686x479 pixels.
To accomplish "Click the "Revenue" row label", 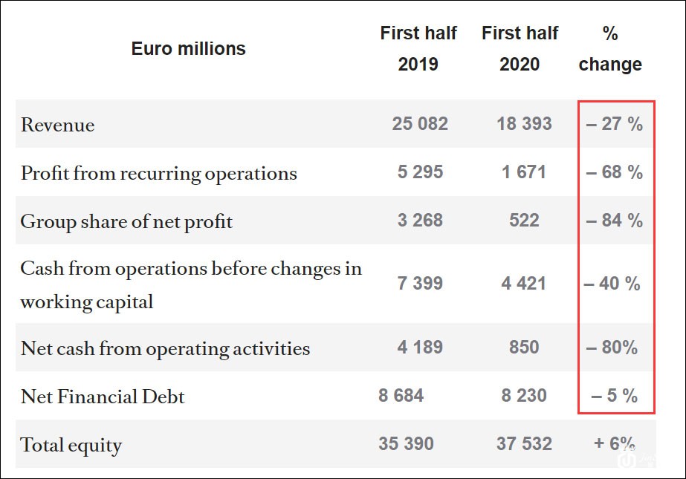I will click(58, 125).
